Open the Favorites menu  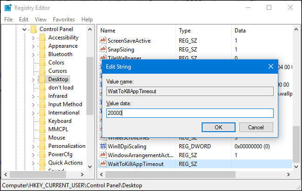click(63, 19)
